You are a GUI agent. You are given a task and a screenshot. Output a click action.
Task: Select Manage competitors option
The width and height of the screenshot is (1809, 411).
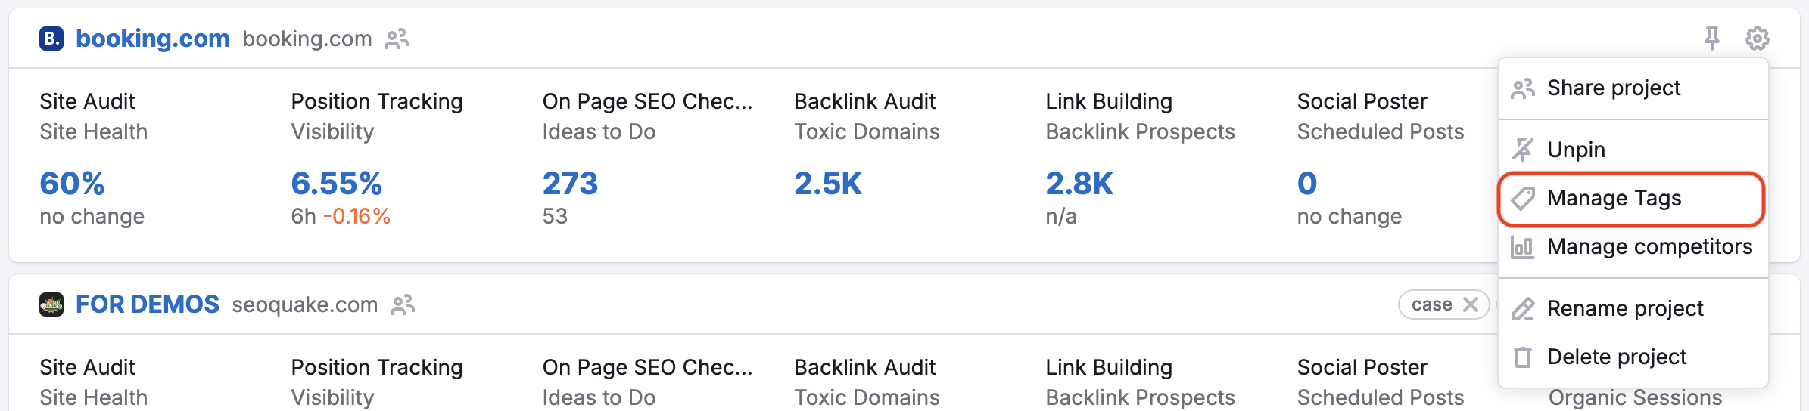[x=1649, y=246]
